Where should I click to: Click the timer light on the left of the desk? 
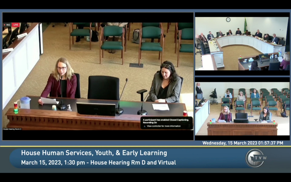16,107
